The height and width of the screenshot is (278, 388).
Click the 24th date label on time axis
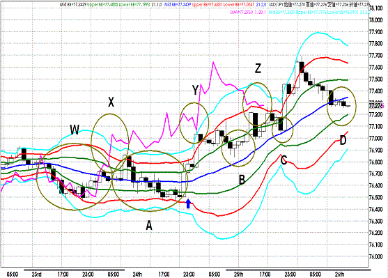[137, 275]
